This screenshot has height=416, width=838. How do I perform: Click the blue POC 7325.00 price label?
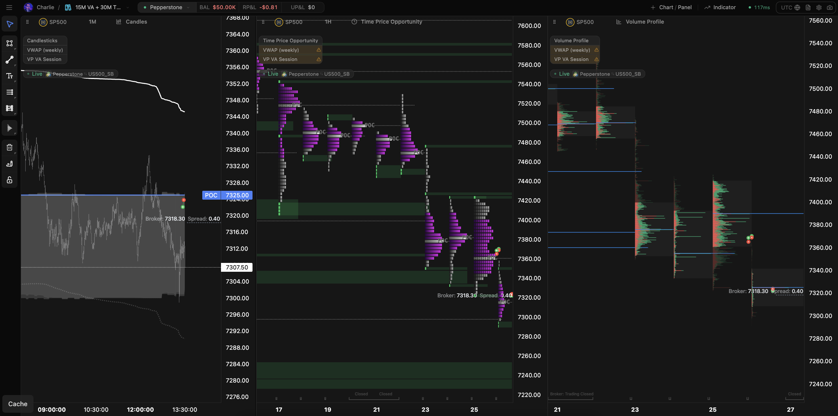(227, 195)
